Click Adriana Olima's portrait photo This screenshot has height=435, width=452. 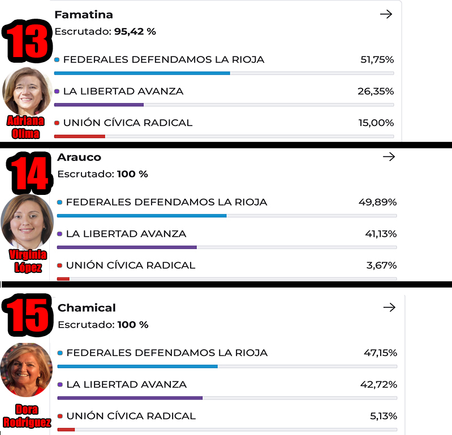27,90
